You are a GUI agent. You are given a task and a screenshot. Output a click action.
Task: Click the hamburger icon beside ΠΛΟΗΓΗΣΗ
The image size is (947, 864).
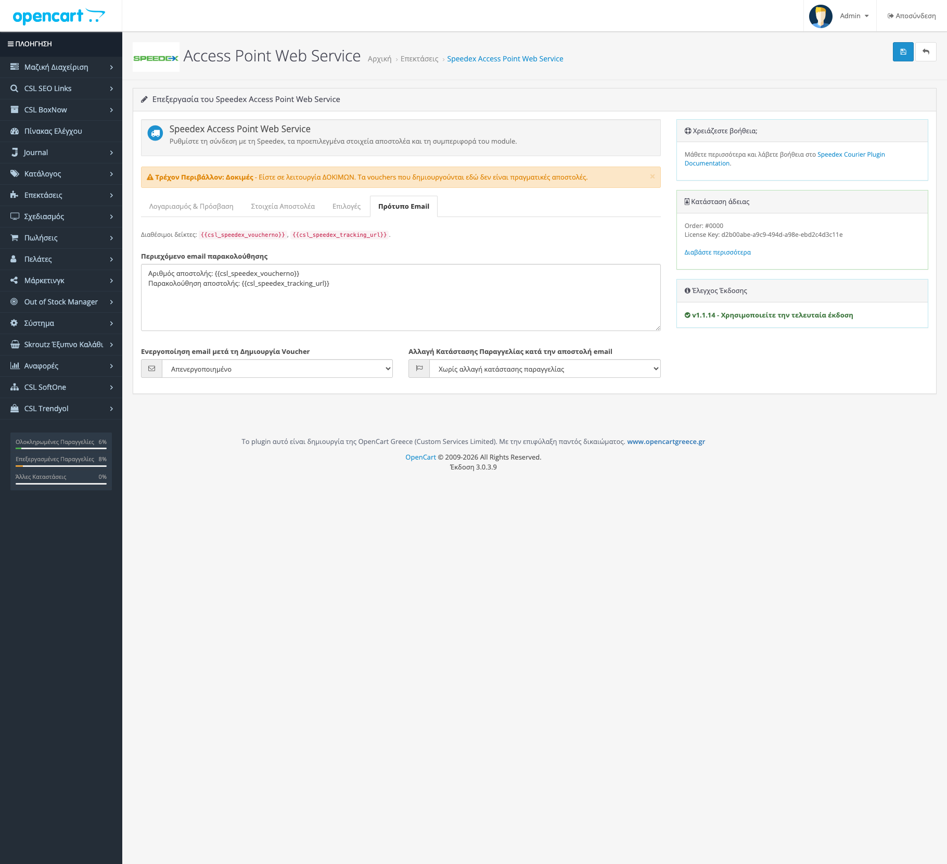pos(10,44)
